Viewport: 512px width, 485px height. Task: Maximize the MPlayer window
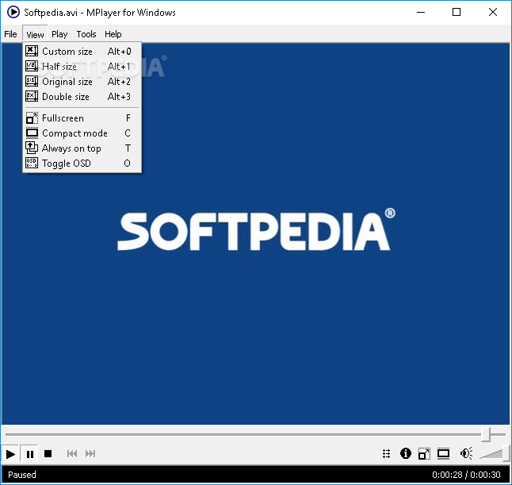457,12
